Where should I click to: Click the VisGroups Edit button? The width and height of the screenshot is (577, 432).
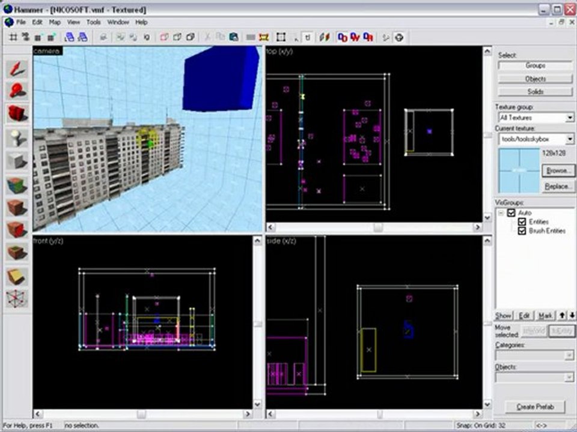coord(524,316)
